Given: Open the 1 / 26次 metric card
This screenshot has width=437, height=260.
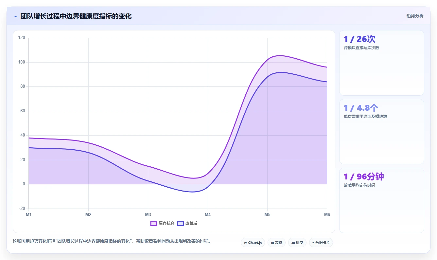Looking at the screenshot, I should (x=382, y=63).
